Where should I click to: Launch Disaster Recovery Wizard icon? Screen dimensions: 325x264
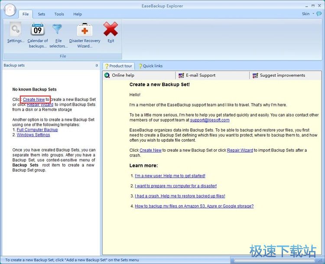[84, 29]
